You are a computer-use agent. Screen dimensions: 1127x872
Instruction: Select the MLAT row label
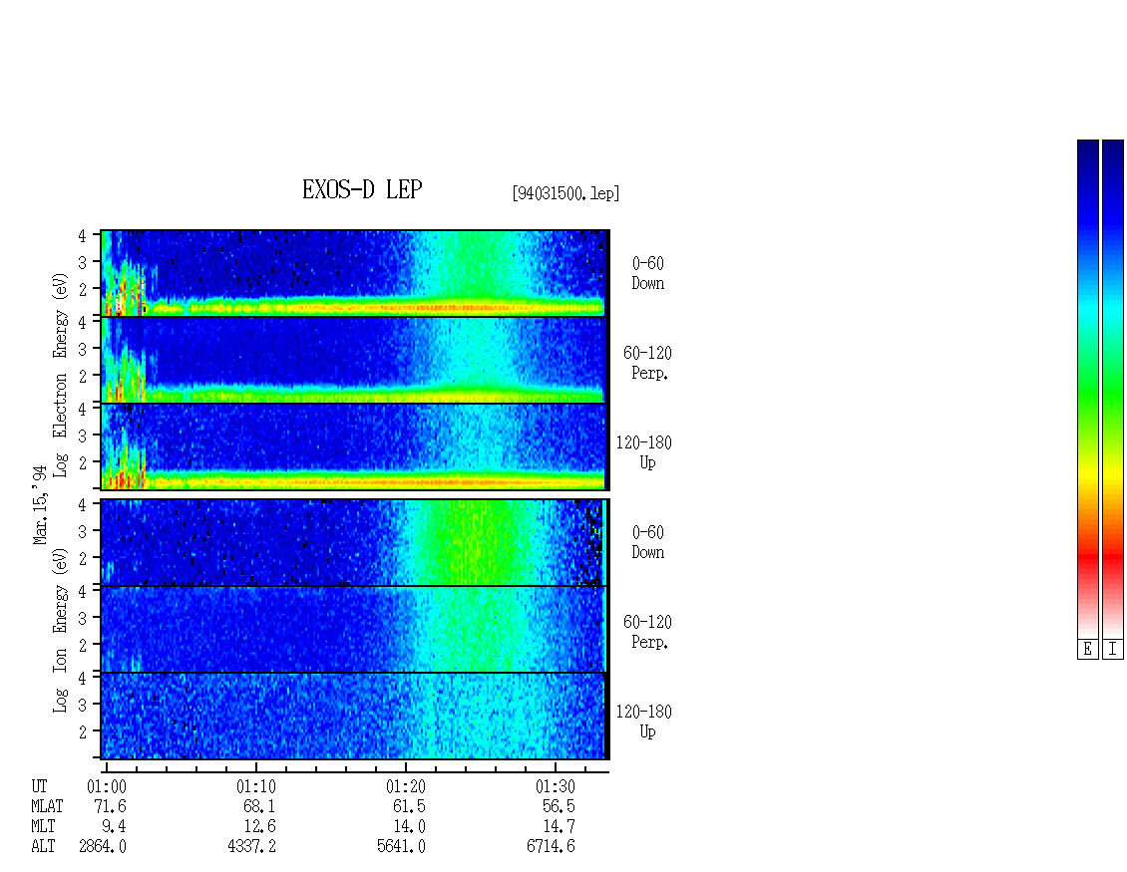[48, 806]
